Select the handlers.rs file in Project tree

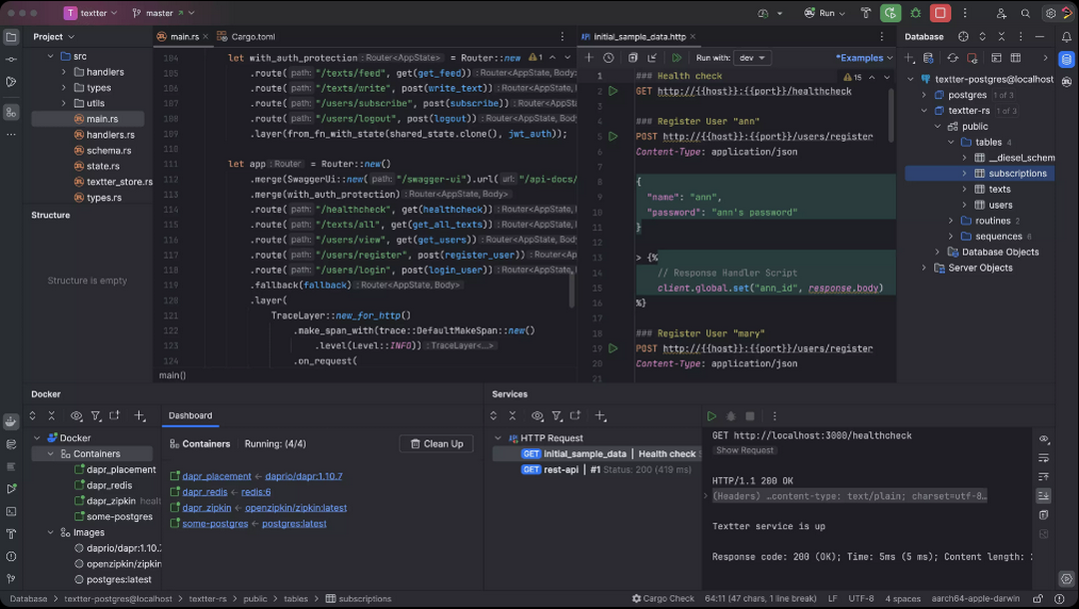[x=110, y=135]
